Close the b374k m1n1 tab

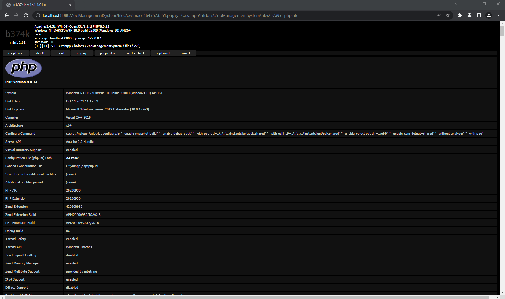70,5
